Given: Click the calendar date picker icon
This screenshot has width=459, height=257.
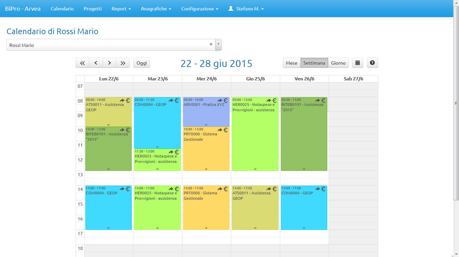Looking at the screenshot, I should pos(358,63).
